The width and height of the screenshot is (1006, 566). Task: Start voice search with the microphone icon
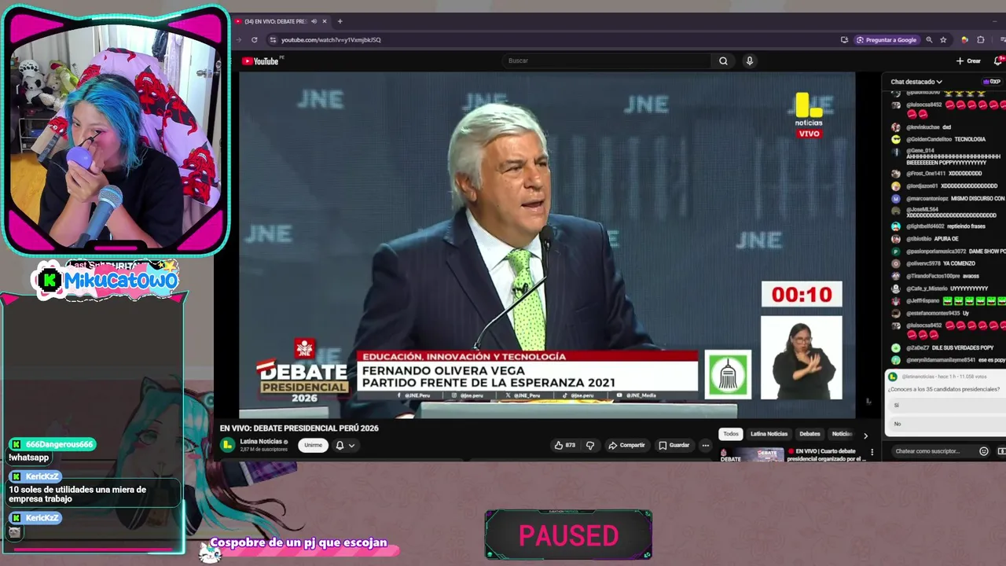(x=750, y=61)
